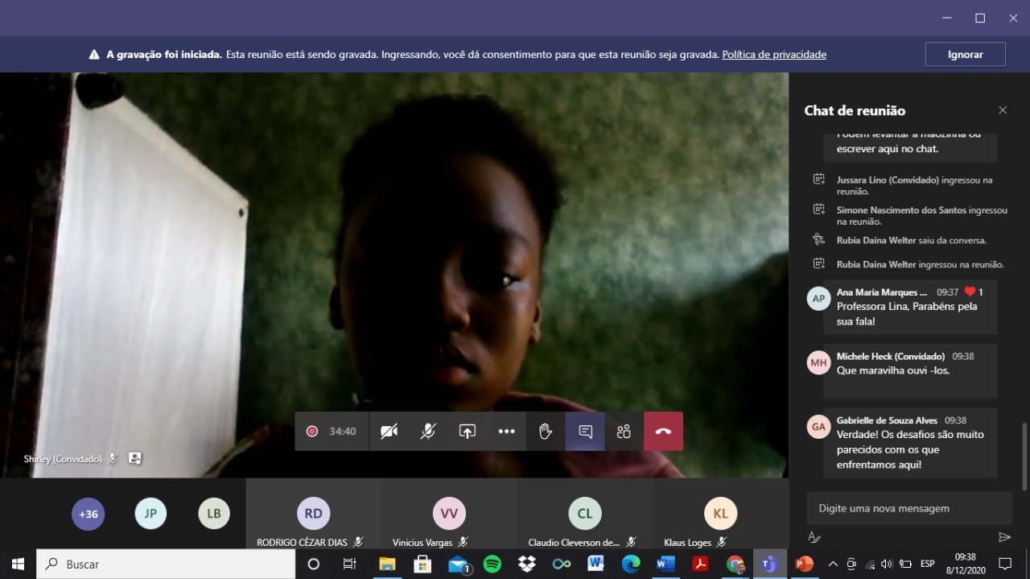Toggle the camera on or off
The image size is (1030, 579).
click(389, 432)
